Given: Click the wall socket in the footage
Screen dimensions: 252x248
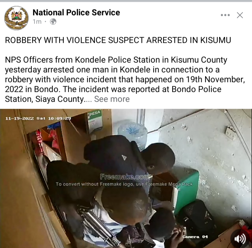Looking at the screenshot, I should click(230, 133).
